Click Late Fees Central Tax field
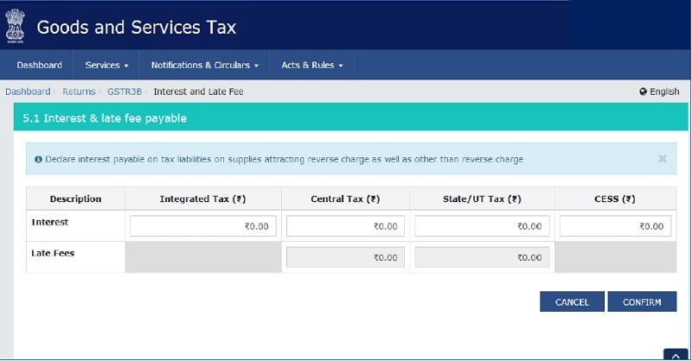Viewport: 692px width, 361px height. 345,257
